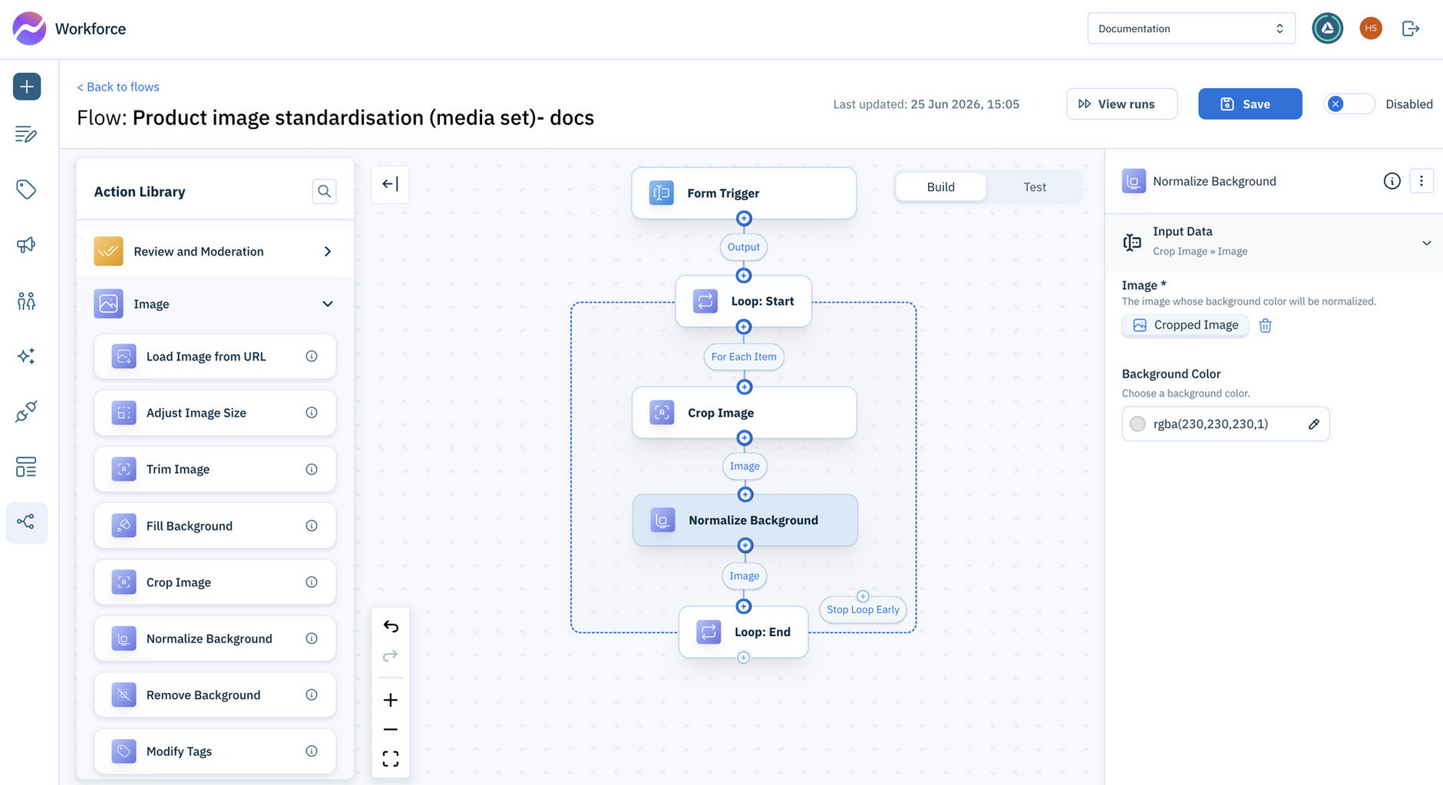Select the Form Trigger node
The height and width of the screenshot is (785, 1443).
pyautogui.click(x=744, y=193)
